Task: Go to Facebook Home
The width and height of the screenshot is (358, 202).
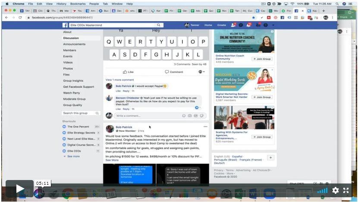Action: [208, 25]
